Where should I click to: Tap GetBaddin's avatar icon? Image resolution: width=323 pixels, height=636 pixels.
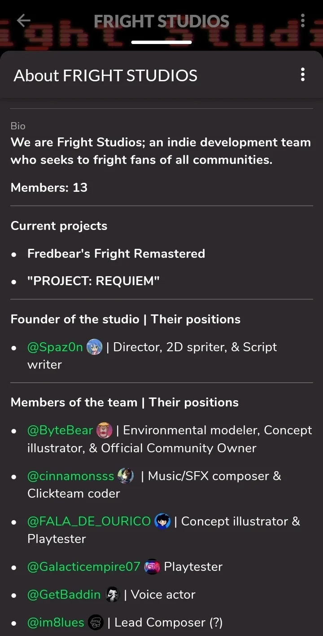pos(113,595)
